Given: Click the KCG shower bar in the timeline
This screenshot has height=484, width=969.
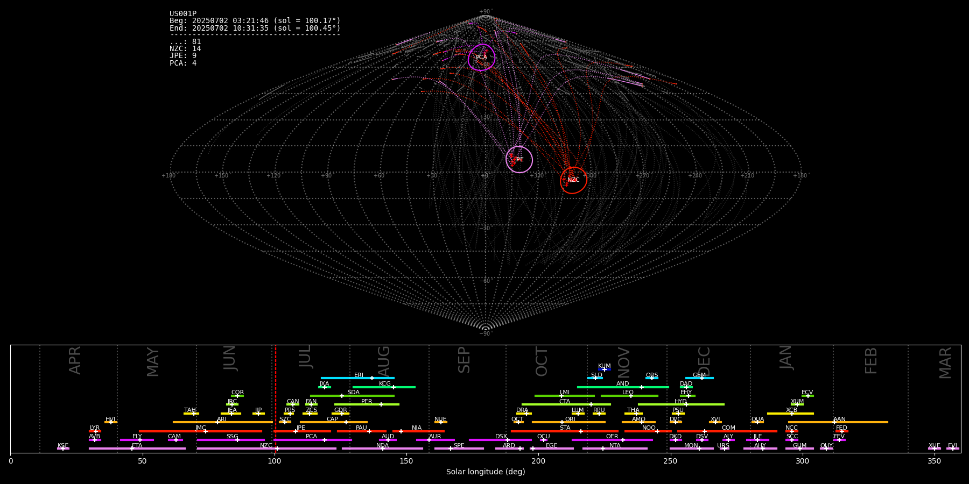Looking at the screenshot, I should pos(384,387).
